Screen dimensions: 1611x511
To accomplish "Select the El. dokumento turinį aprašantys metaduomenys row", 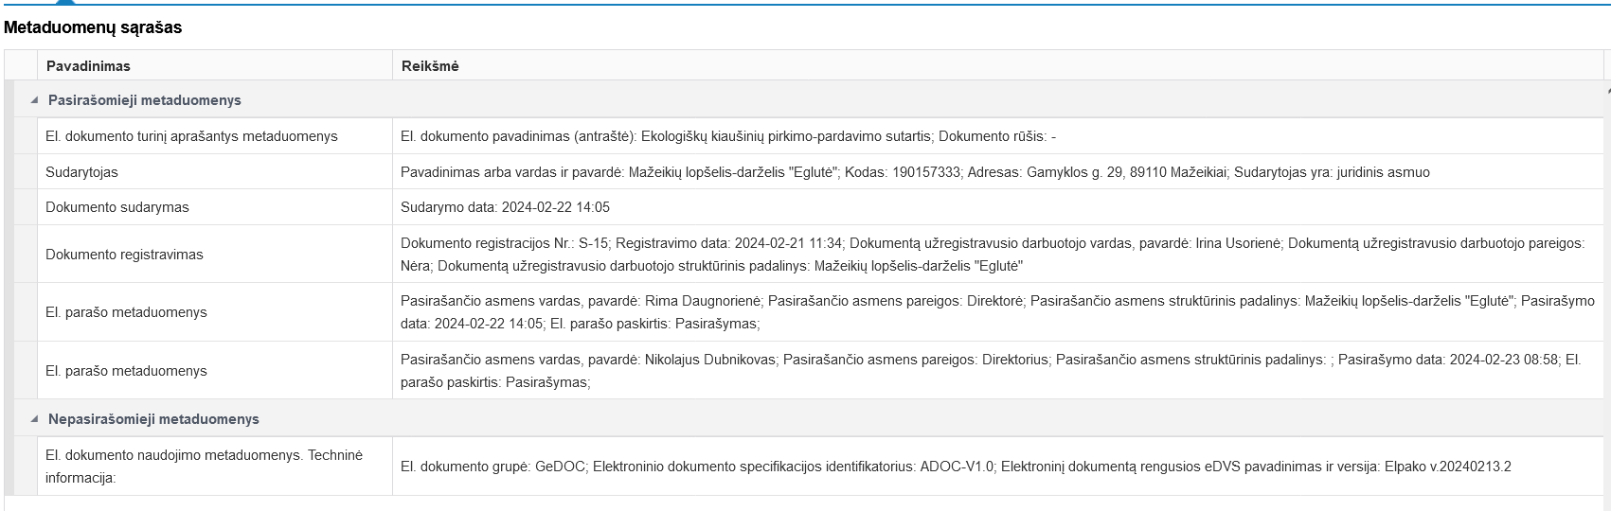I will (x=191, y=136).
